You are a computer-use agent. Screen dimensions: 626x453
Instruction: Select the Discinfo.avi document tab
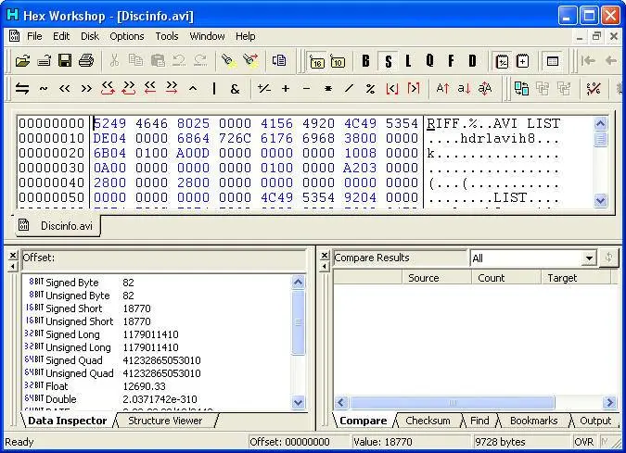57,226
